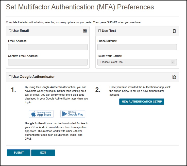This screenshot has width=187, height=166.
Task: Click the QR code icon for Google Authenticator
Action: (x=174, y=77)
